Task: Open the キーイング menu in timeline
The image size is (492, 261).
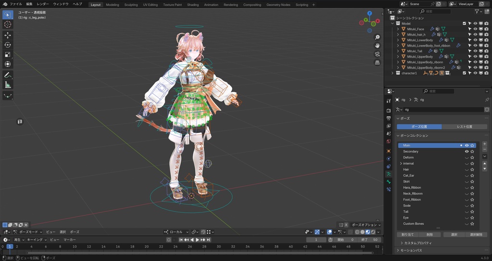Action: [x=37, y=240]
